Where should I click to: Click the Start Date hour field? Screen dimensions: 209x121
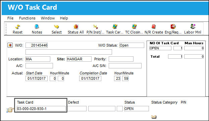click(x=53, y=78)
